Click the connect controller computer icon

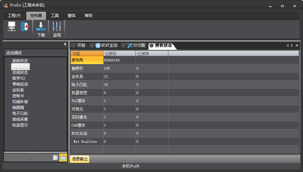click(x=12, y=26)
